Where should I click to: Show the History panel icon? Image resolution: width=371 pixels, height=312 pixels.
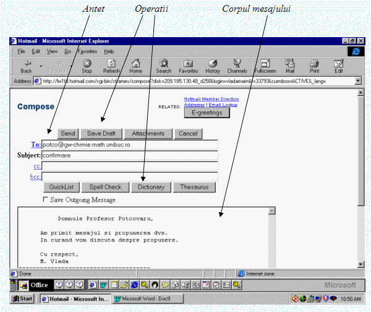(213, 64)
